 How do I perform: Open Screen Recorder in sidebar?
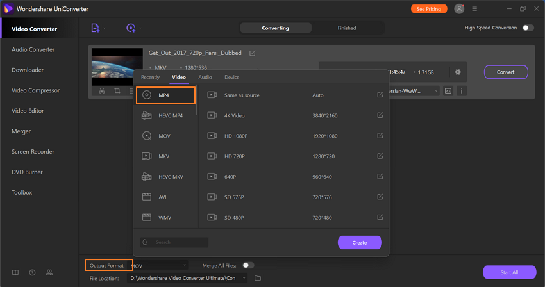(33, 152)
